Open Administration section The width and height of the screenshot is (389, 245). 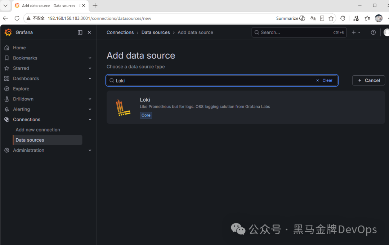click(28, 150)
